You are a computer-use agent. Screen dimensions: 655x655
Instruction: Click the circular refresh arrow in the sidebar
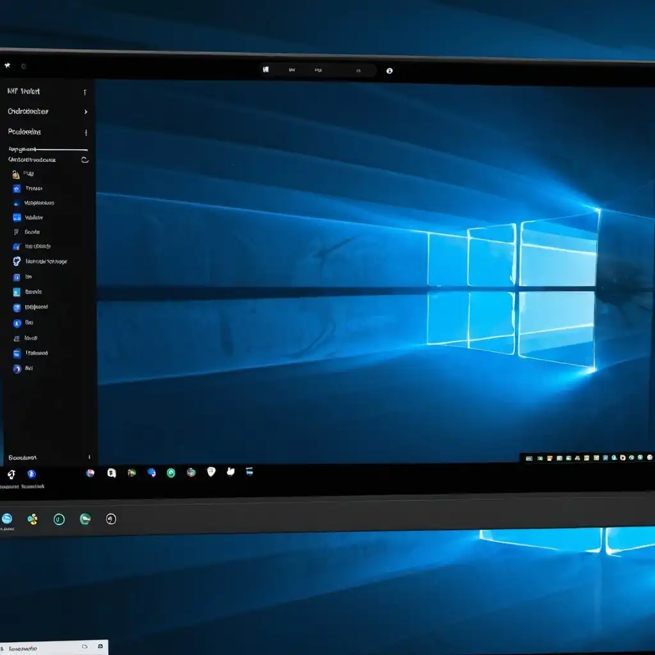[85, 159]
